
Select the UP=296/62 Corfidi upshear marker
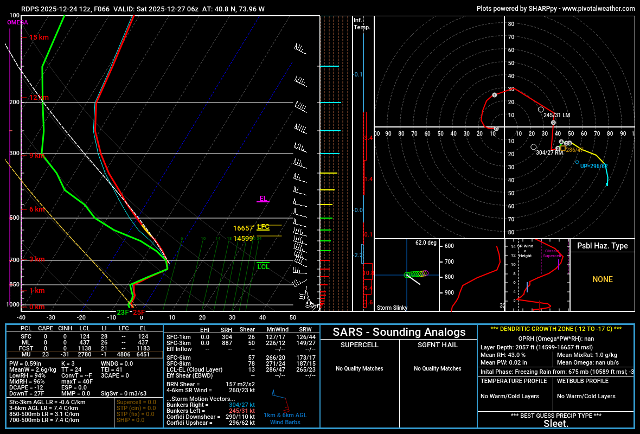[577, 162]
